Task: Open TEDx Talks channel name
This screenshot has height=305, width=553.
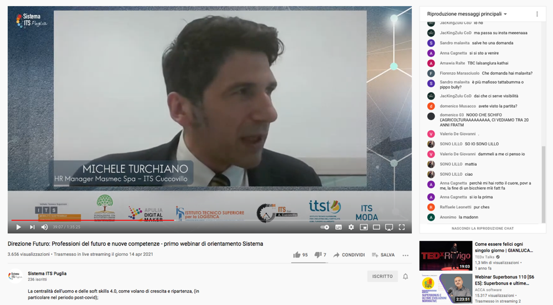Action: coord(484,257)
